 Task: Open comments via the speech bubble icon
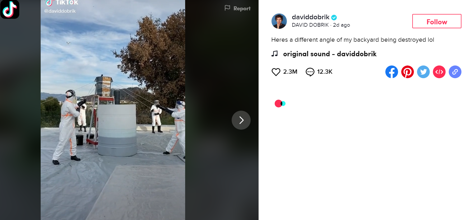pos(310,72)
